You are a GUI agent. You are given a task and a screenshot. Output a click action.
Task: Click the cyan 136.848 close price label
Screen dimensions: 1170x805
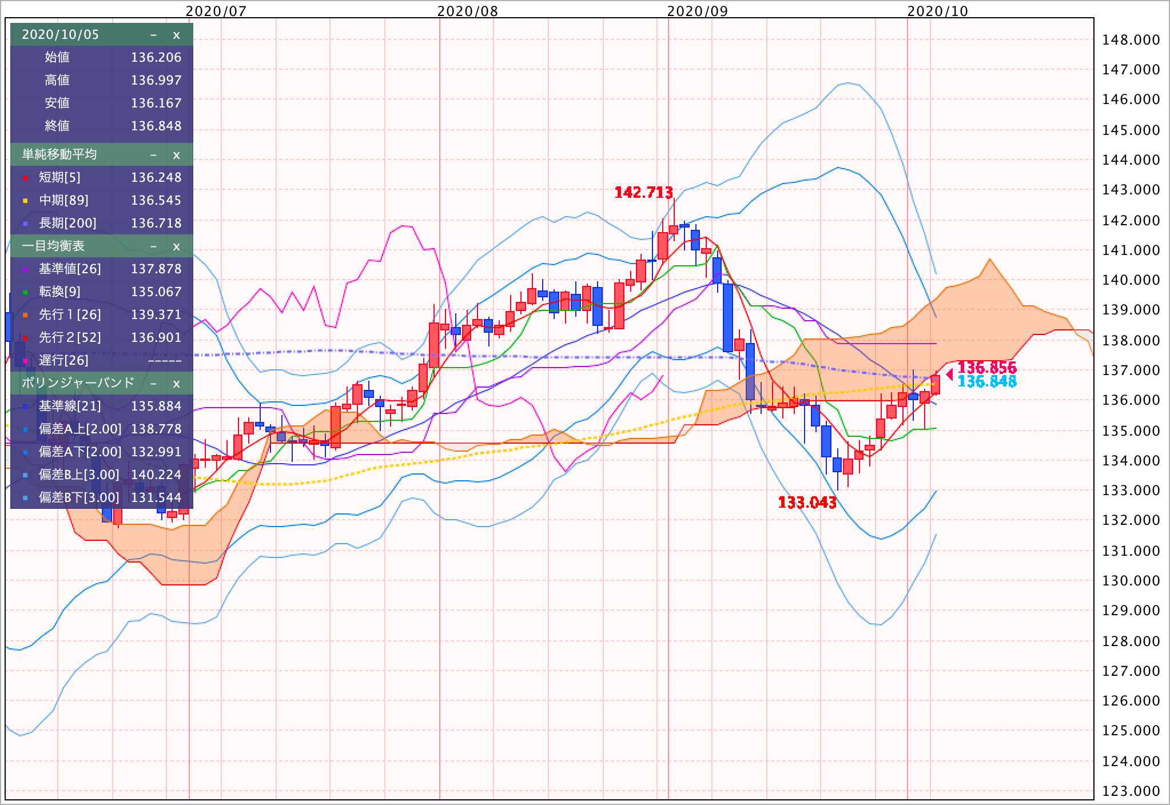987,381
